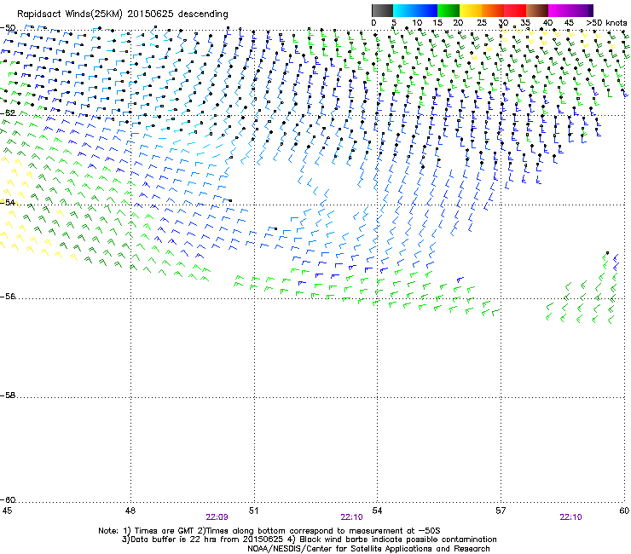Click the latitude axis label '-54'

[x=8, y=202]
